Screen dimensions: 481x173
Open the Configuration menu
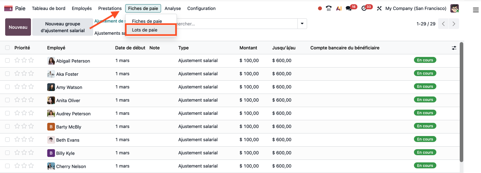(x=201, y=8)
